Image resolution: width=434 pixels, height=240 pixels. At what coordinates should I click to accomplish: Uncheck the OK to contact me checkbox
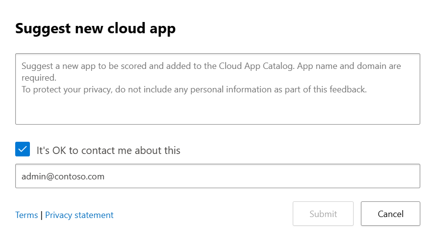coord(23,150)
